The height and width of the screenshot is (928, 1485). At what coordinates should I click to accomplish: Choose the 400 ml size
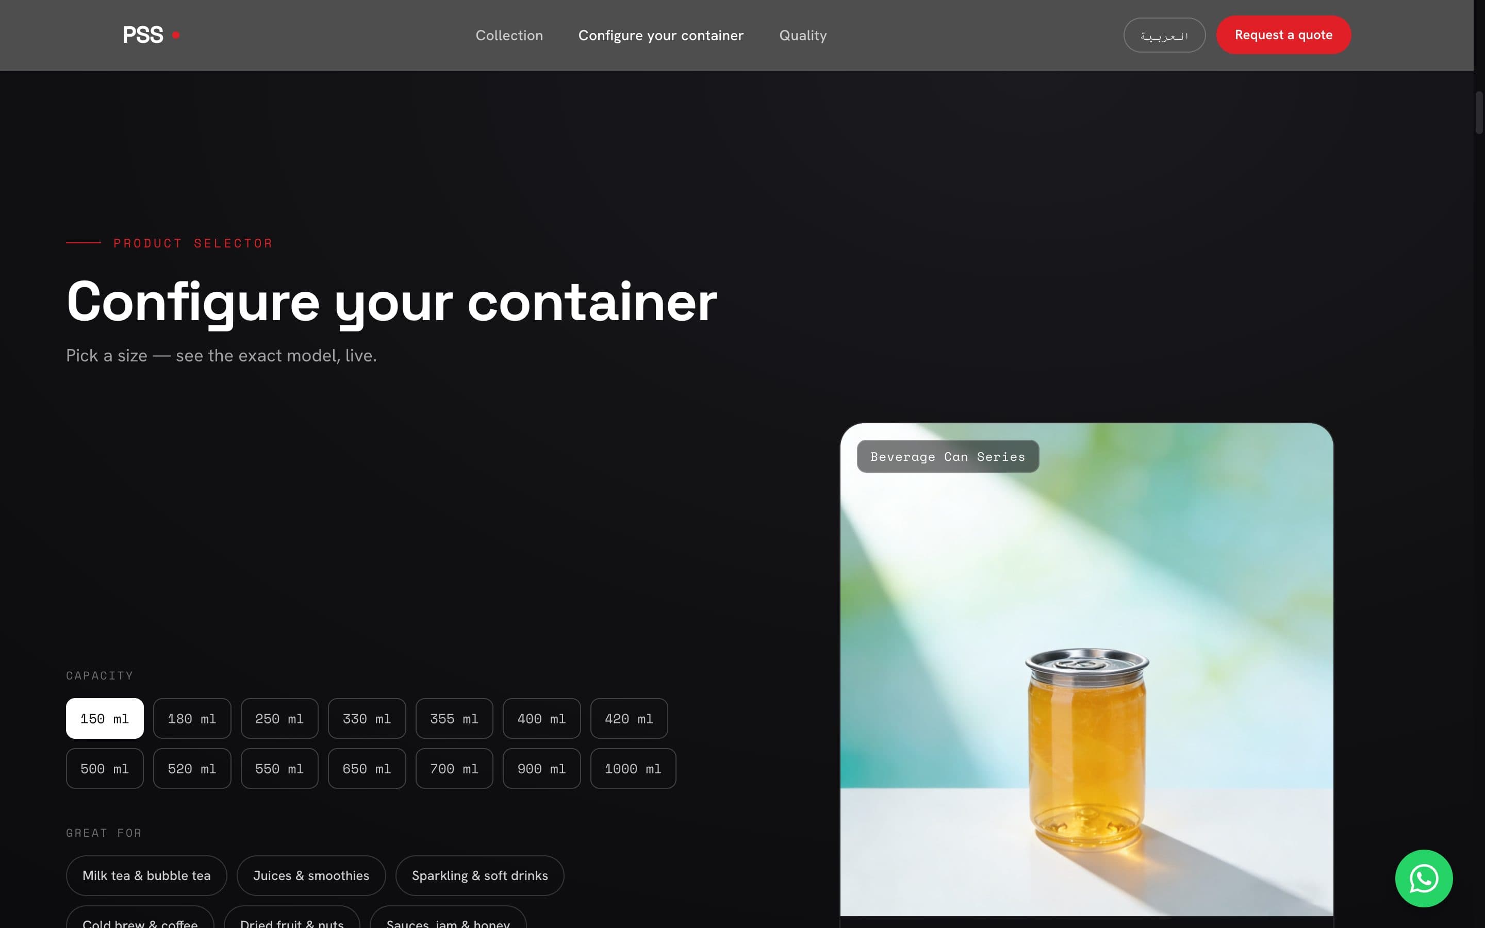(541, 718)
